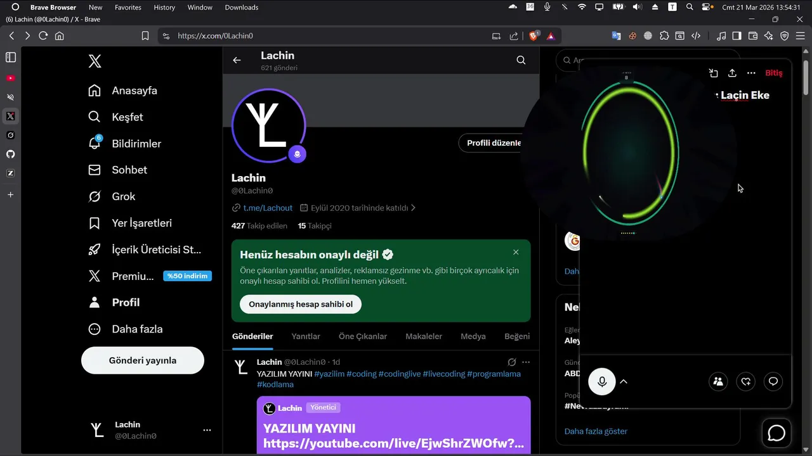
Task: Open Brave Rewards triangle icon
Action: click(551, 36)
